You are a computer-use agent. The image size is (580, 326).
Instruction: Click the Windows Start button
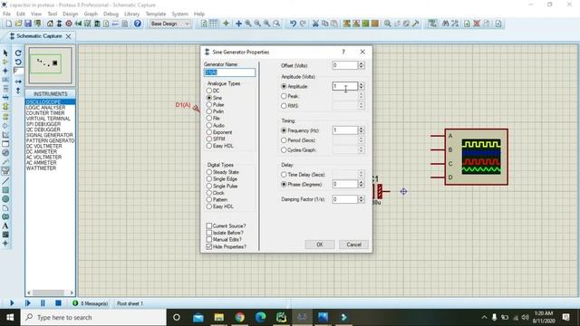[10, 317]
